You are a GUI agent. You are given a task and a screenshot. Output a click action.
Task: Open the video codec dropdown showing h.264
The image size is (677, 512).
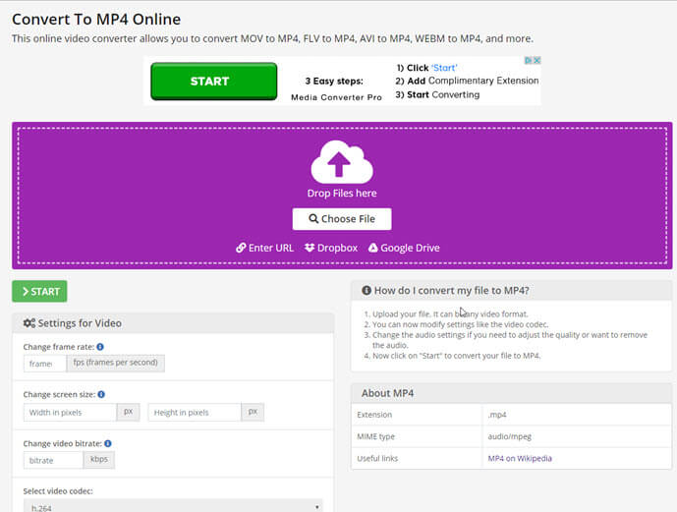click(173, 506)
